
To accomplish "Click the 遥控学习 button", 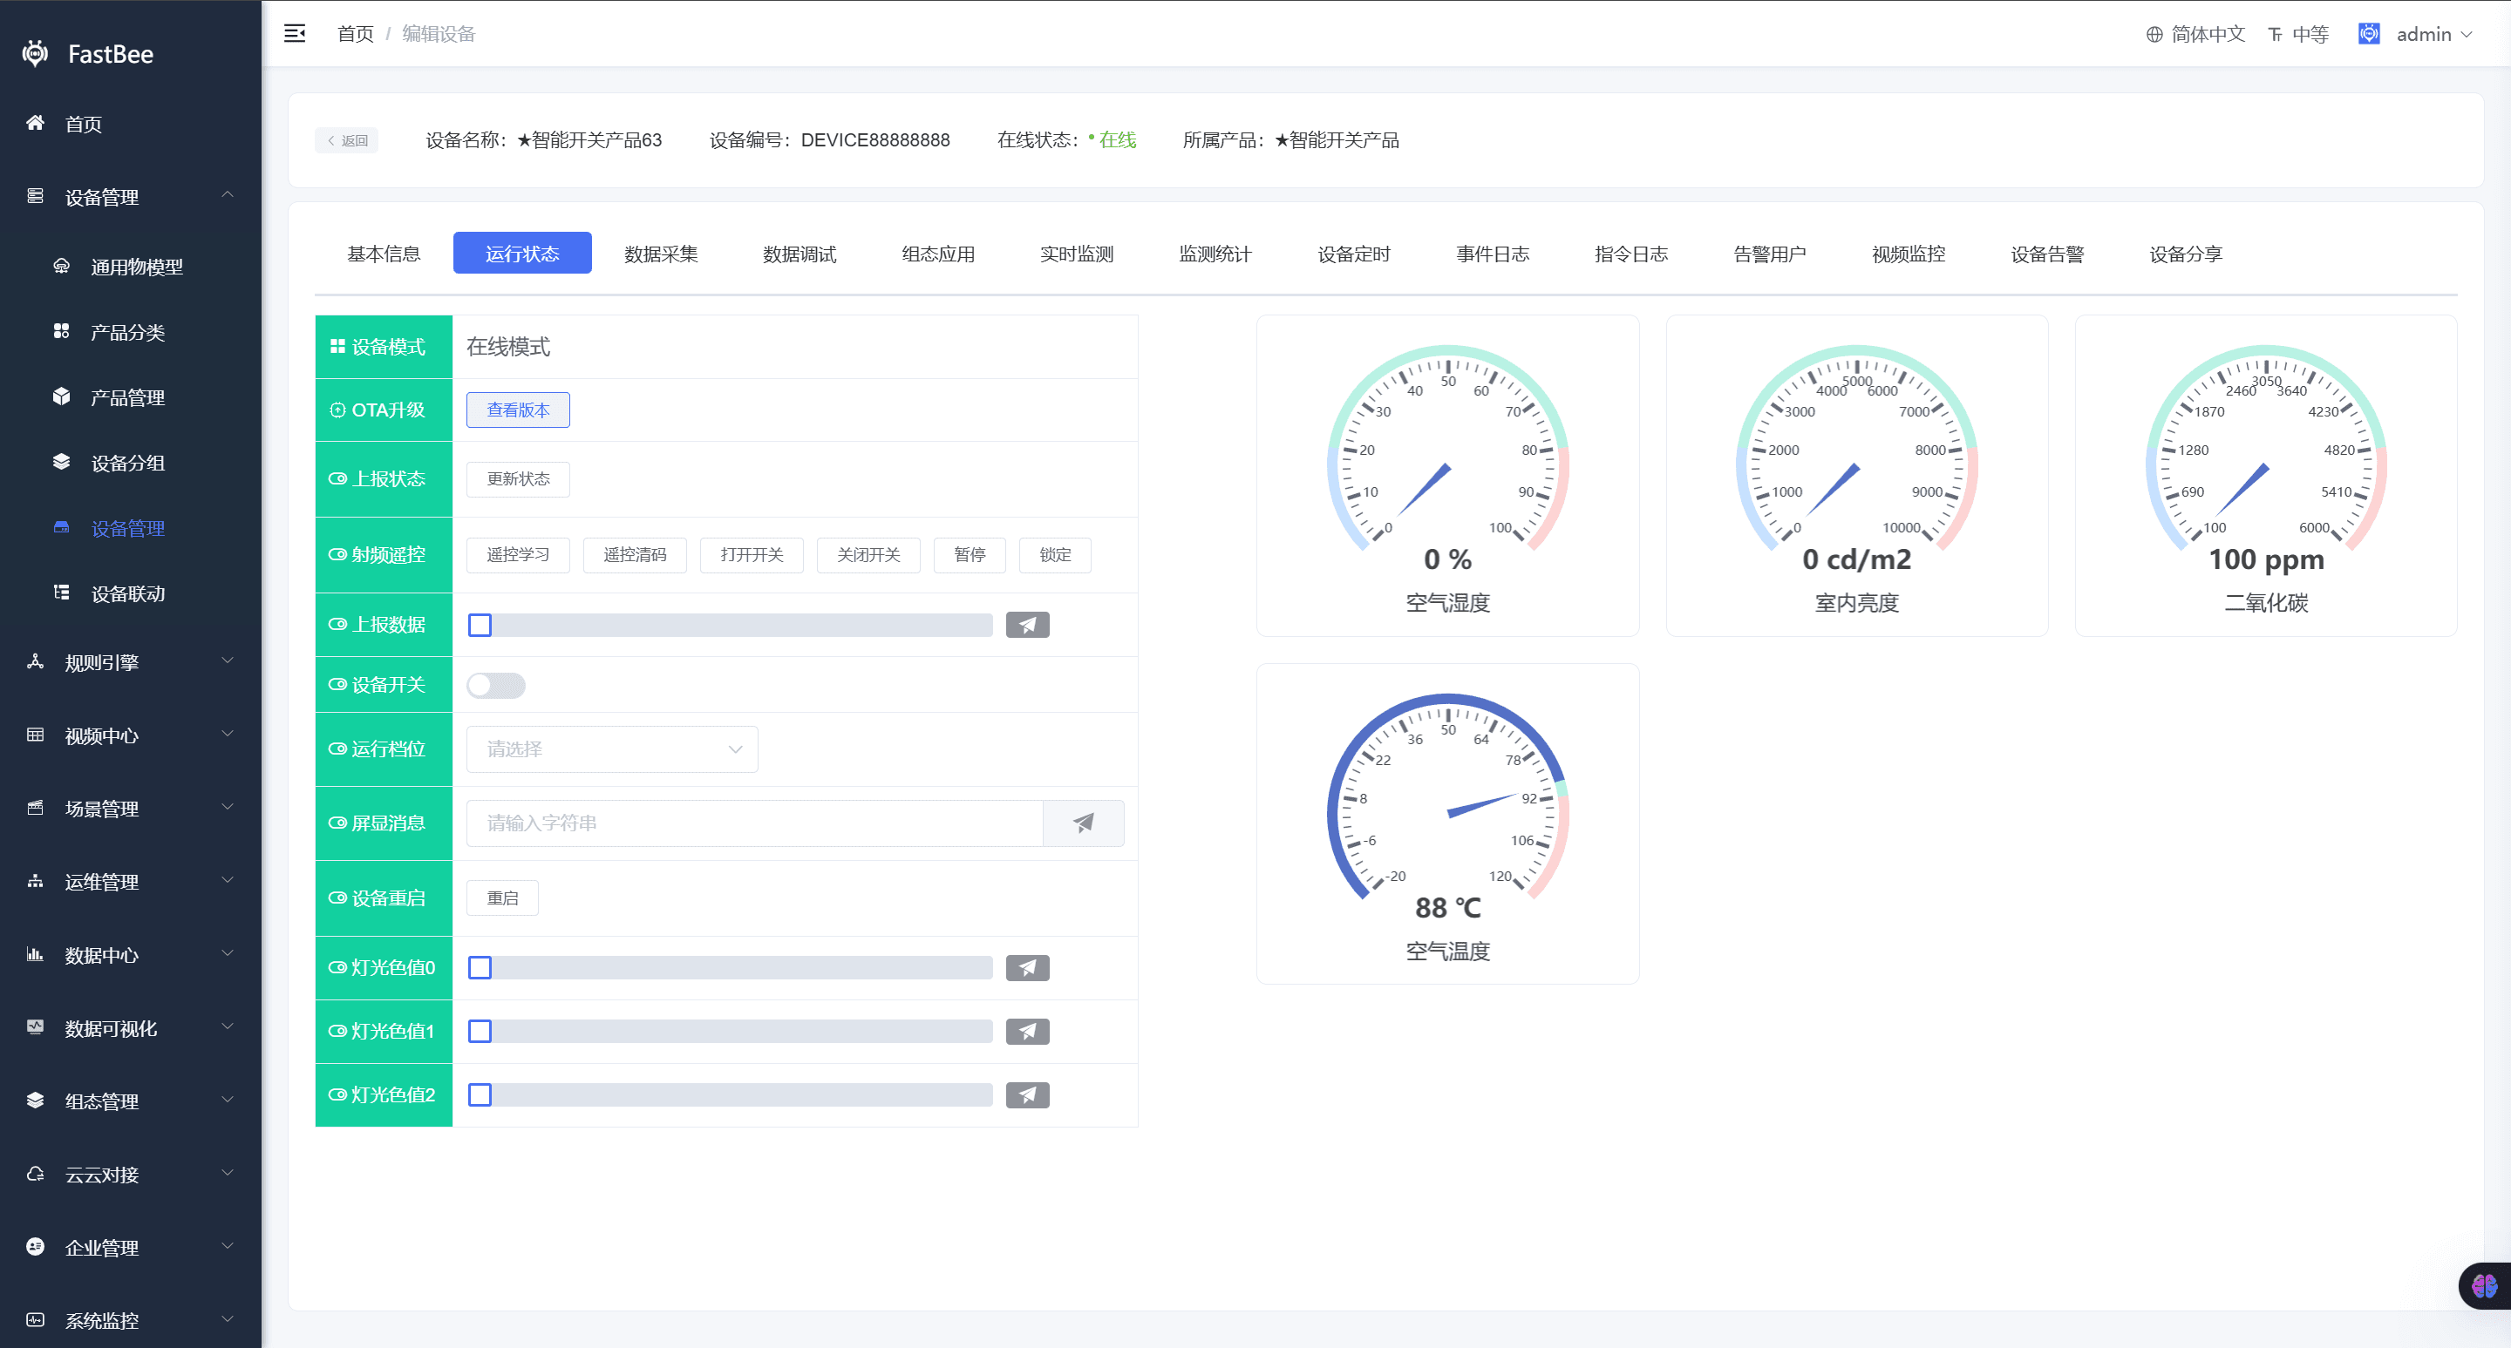I will pos(518,554).
